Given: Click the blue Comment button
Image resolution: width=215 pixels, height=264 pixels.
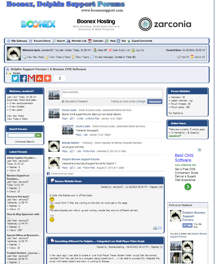Looking at the screenshot, I should [x=155, y=101].
